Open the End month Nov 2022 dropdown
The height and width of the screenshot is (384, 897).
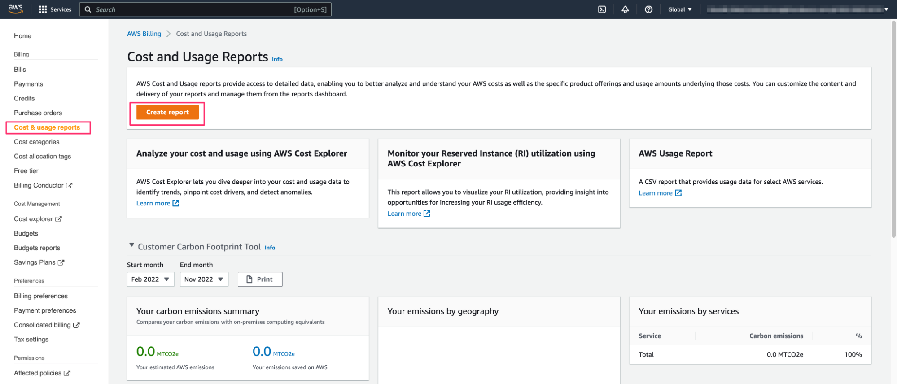click(204, 279)
